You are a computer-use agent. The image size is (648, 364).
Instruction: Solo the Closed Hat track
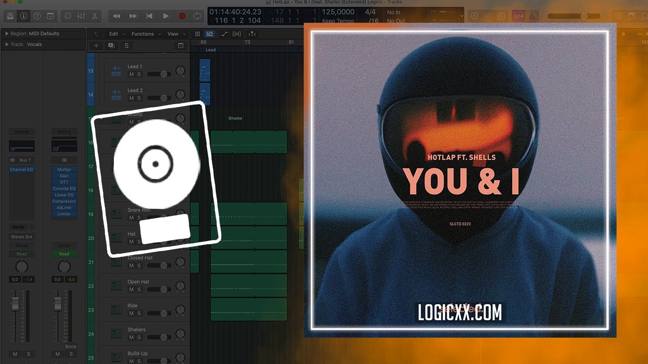click(x=139, y=265)
